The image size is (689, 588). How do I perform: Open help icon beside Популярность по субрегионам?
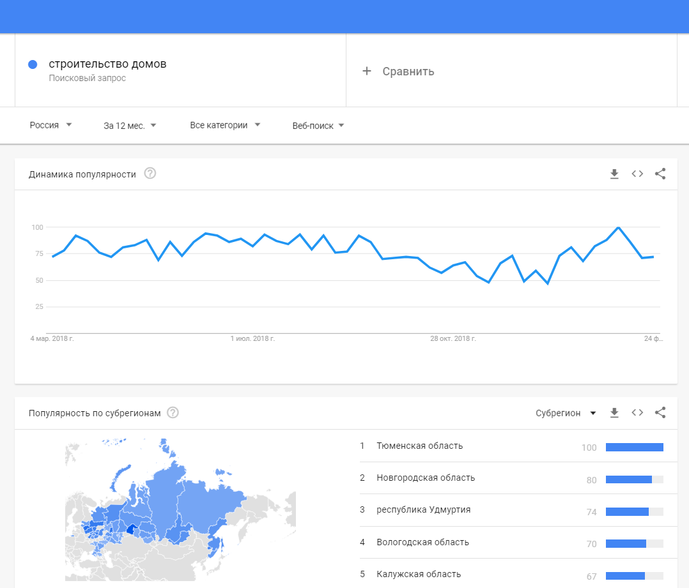click(x=171, y=413)
